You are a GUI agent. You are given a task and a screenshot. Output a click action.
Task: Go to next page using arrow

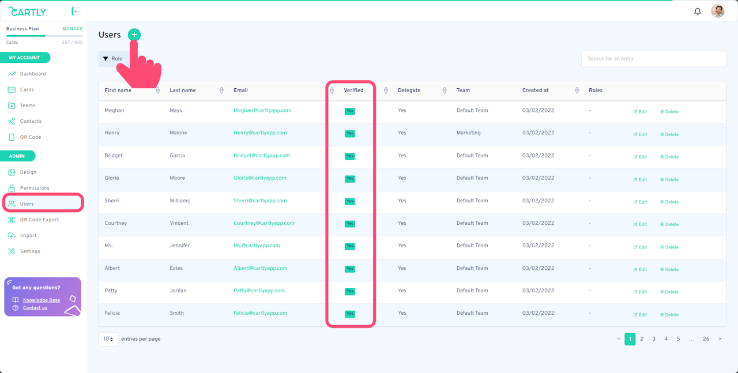(x=720, y=339)
